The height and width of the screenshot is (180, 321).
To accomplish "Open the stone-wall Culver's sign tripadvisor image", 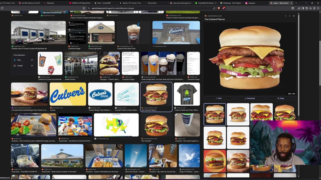I will coord(176,32).
